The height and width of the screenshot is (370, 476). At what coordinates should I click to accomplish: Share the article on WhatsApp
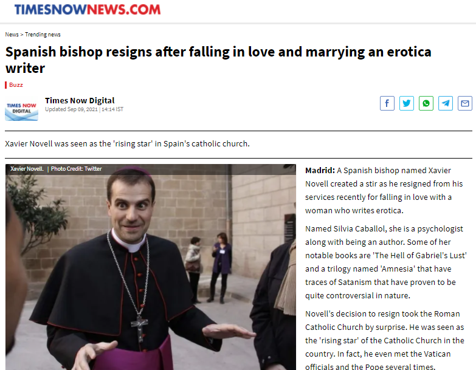click(426, 103)
